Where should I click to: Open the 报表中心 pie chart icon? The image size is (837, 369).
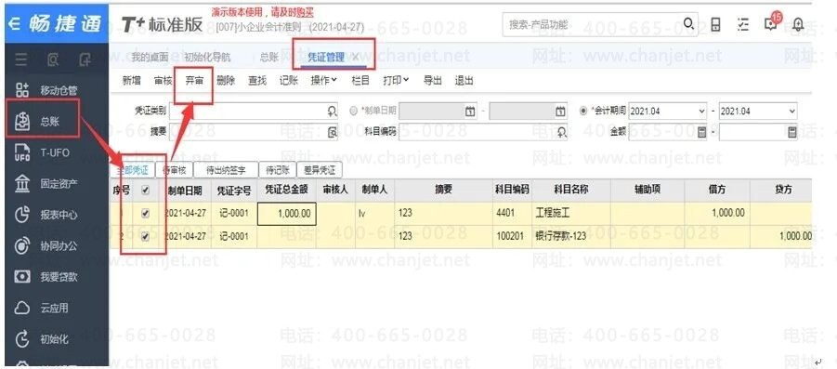coord(22,215)
